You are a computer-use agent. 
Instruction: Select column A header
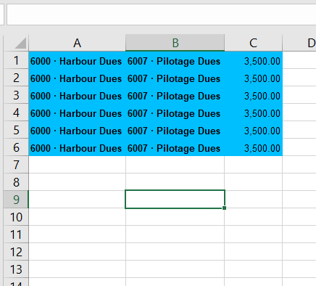click(77, 43)
